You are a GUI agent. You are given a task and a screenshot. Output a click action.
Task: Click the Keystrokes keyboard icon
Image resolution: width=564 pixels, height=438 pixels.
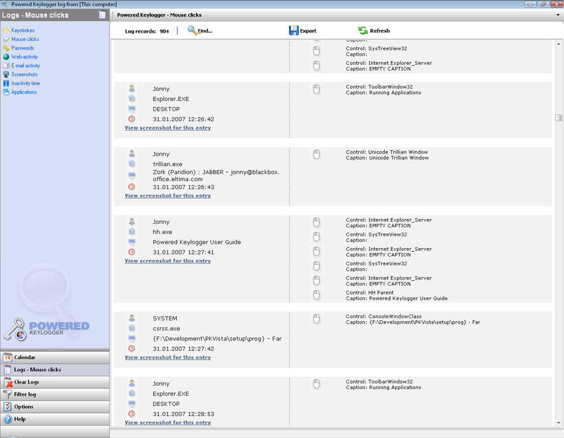(x=6, y=30)
